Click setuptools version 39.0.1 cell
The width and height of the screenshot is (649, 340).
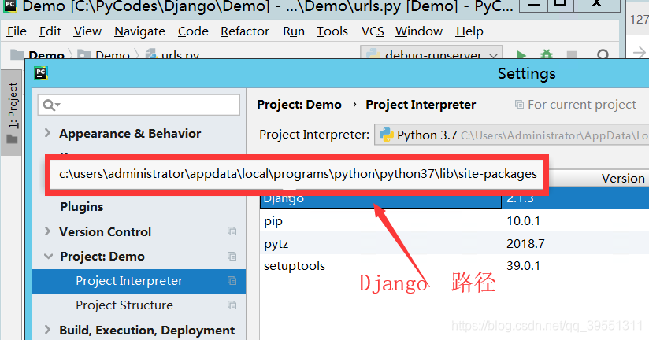523,265
